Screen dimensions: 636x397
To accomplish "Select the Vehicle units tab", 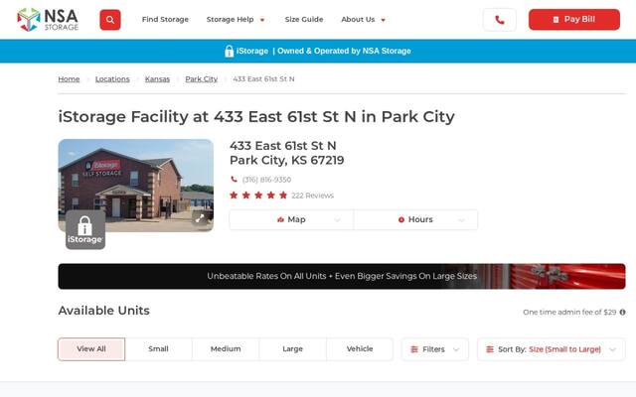I will [360, 349].
